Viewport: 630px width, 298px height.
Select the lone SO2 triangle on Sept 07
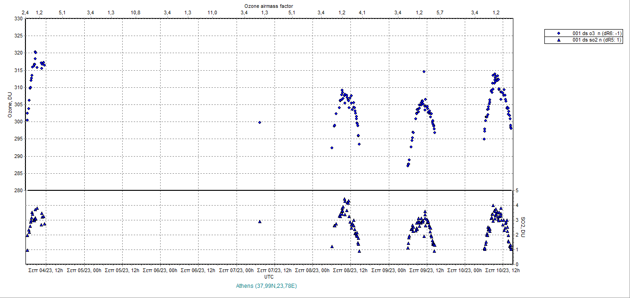(x=260, y=222)
